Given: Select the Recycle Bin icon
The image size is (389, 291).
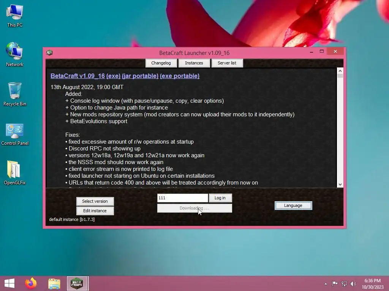Looking at the screenshot, I should coord(15,94).
